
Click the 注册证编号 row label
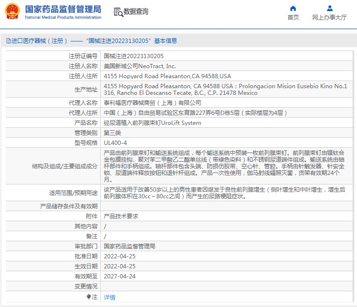83,56
